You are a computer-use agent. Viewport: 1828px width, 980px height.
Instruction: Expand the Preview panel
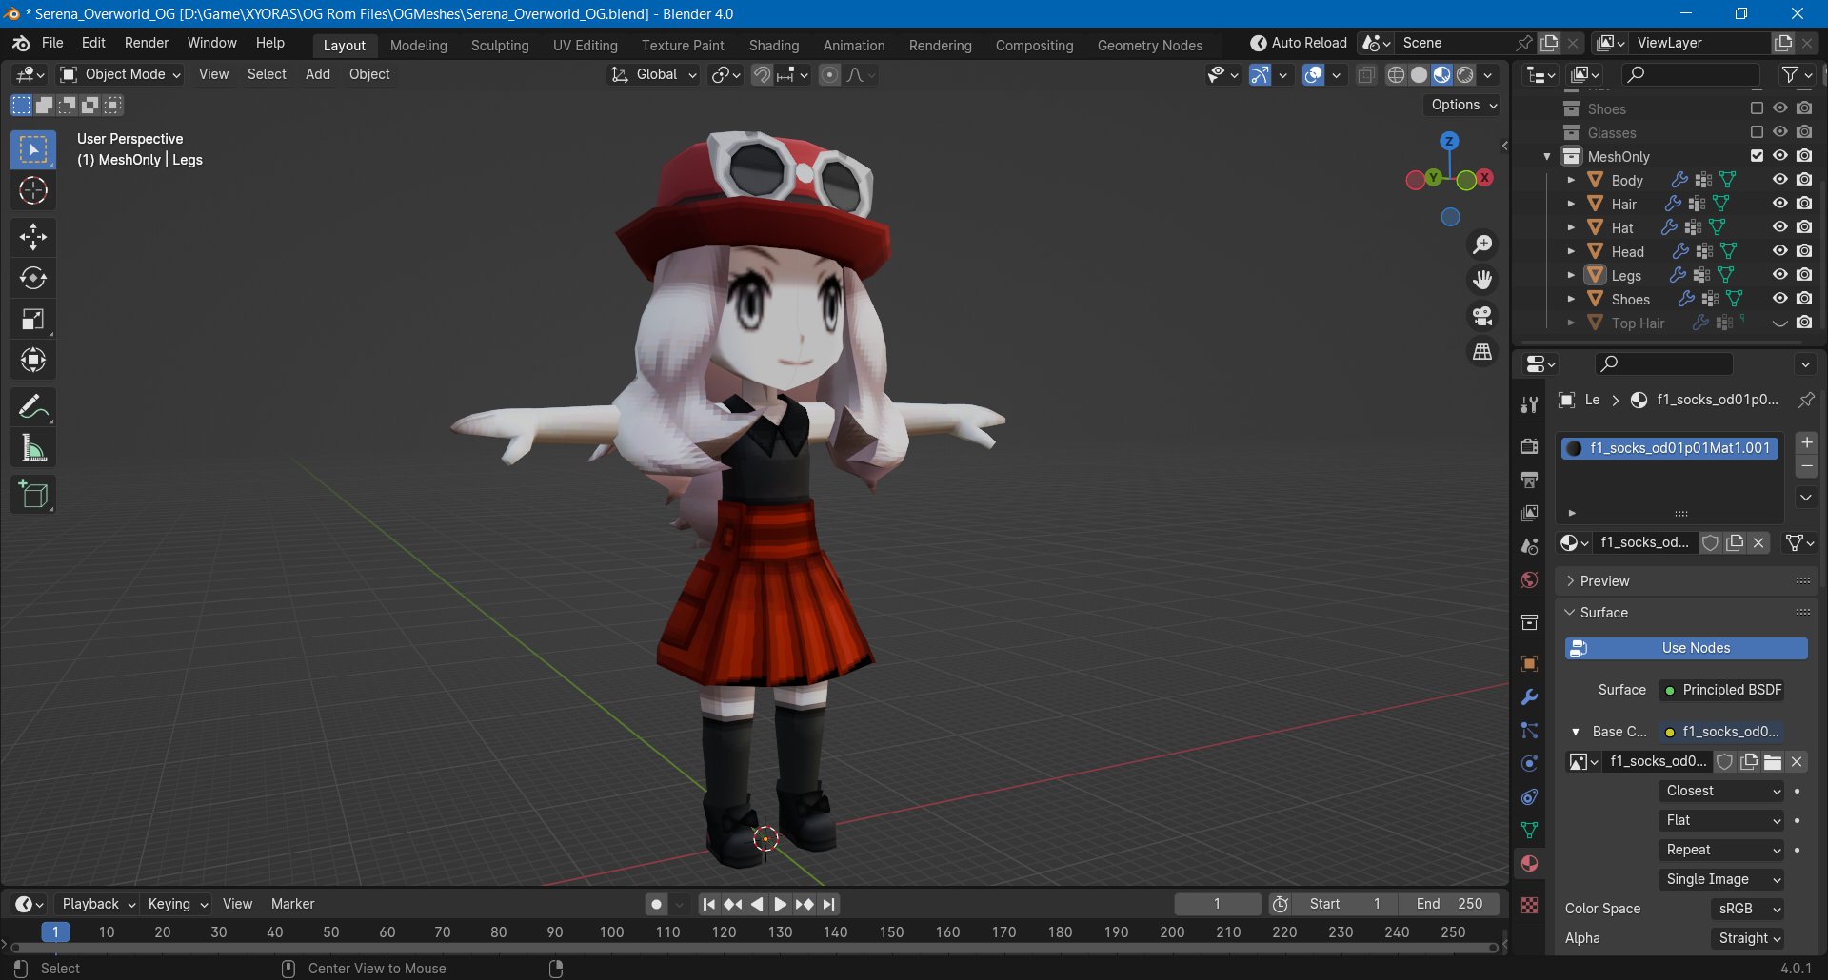click(x=1604, y=581)
